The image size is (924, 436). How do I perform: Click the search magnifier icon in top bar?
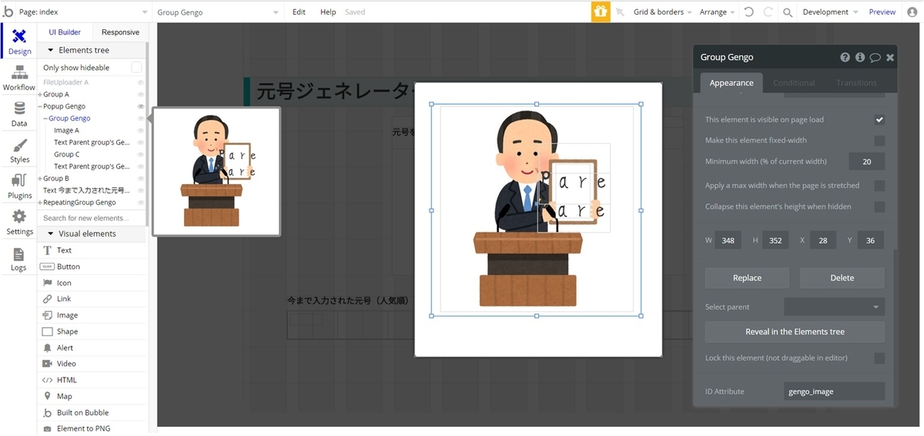click(788, 12)
